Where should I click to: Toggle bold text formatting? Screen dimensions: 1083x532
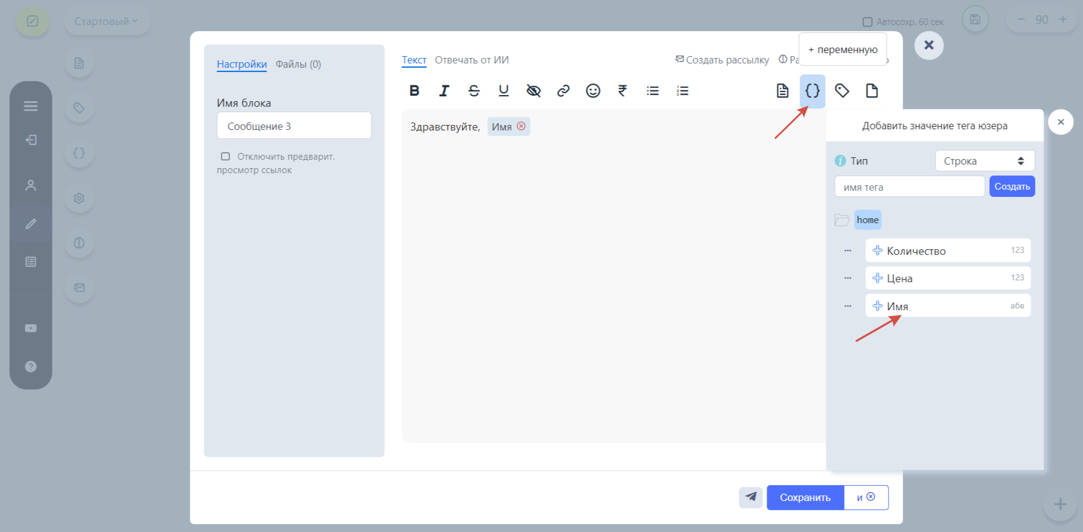tap(414, 91)
